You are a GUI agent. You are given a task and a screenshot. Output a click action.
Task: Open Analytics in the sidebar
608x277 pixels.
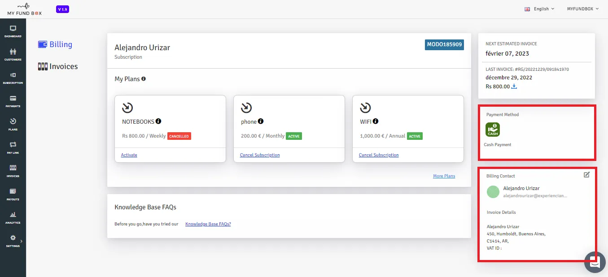point(13,217)
